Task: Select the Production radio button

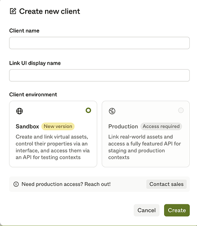Action: click(x=181, y=110)
